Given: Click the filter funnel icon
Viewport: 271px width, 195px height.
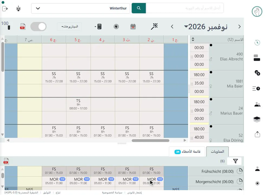Looking at the screenshot, I should coord(235,161).
